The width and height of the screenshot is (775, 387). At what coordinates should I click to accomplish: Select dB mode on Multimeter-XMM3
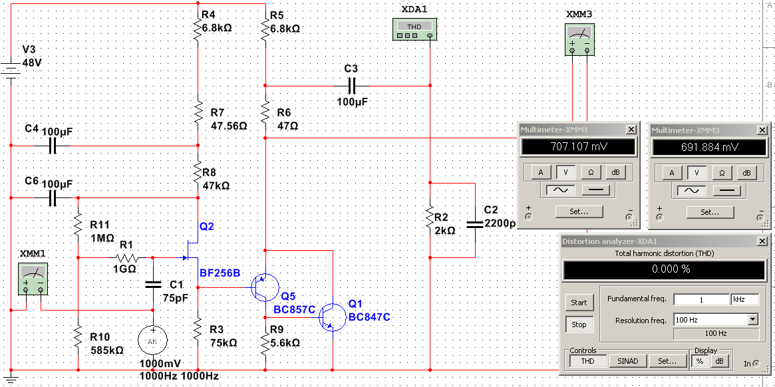click(x=746, y=172)
